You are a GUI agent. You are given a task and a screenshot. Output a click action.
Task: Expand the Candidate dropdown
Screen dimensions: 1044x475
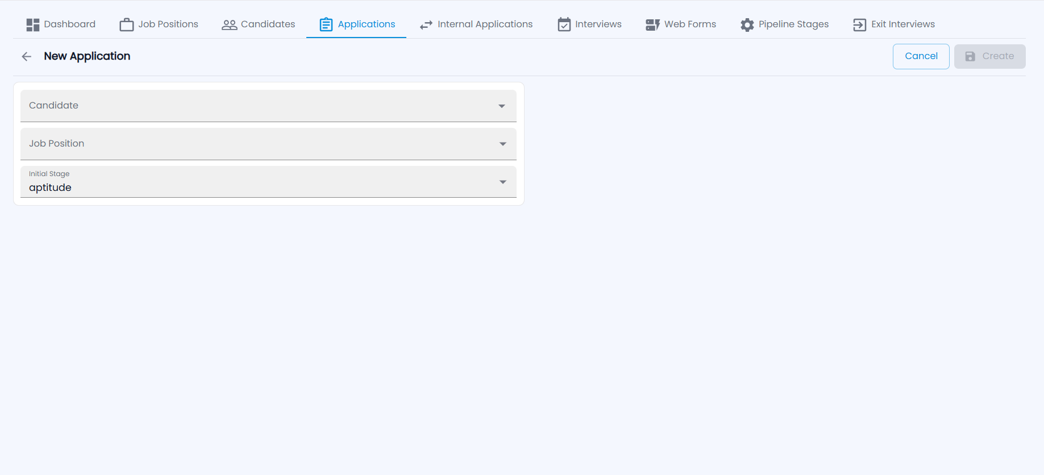[x=268, y=106]
